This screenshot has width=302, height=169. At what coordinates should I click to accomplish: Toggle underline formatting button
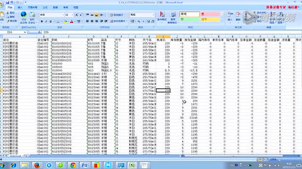[50, 22]
